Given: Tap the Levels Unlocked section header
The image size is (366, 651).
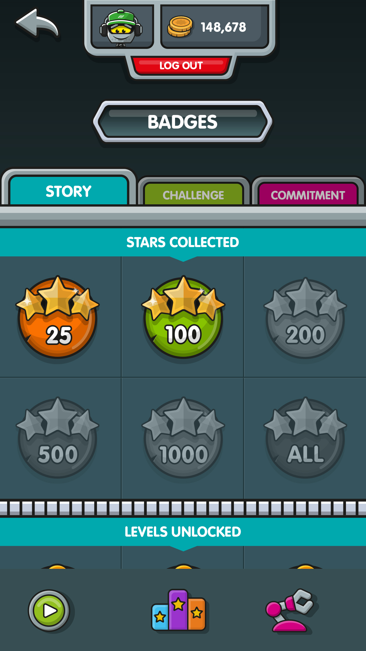Looking at the screenshot, I should click(183, 532).
